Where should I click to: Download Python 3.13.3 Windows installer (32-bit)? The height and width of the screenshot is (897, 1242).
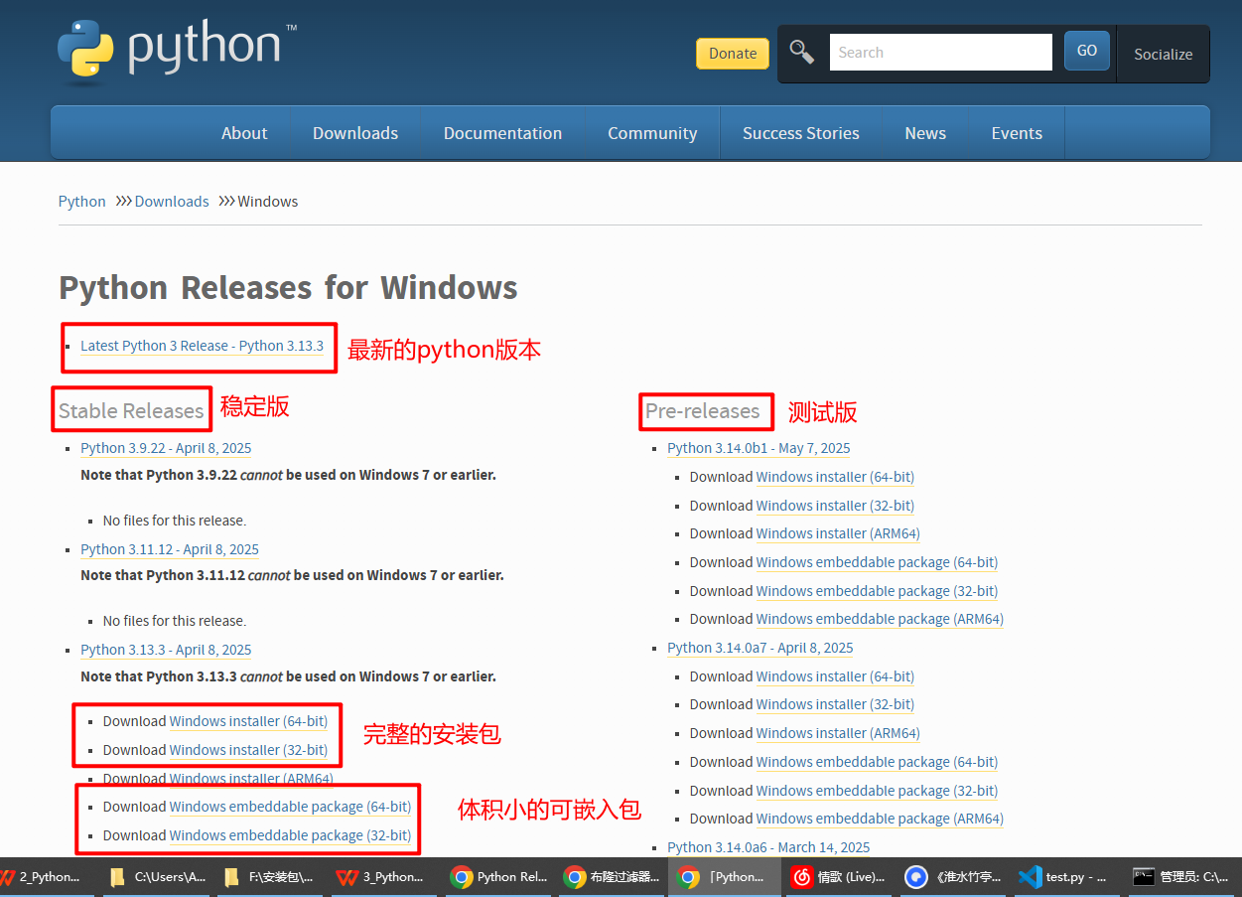[248, 750]
